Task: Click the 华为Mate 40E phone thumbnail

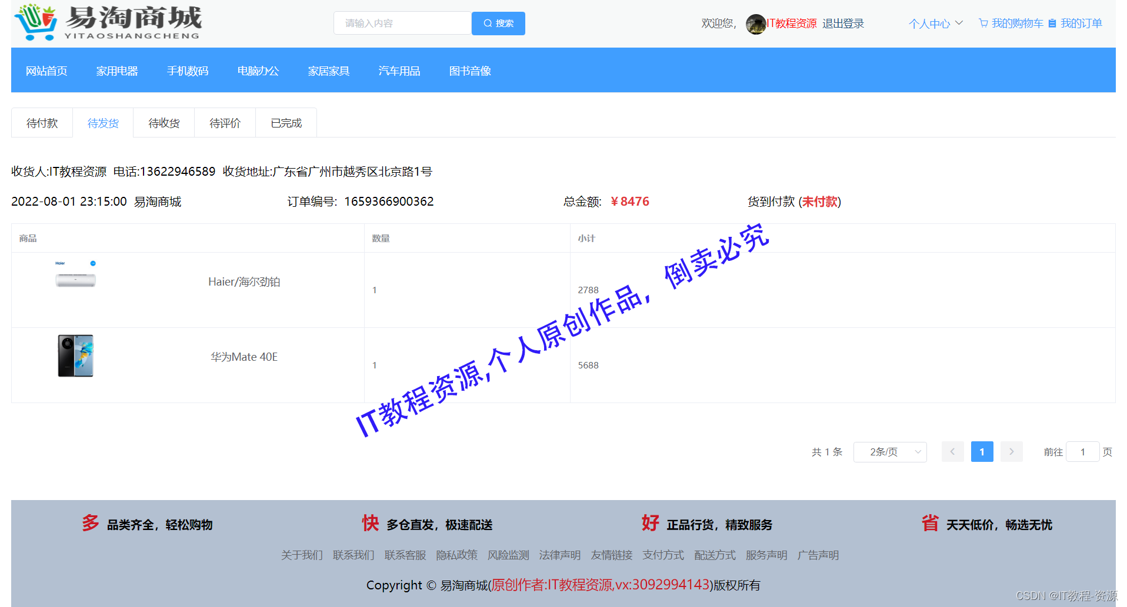Action: (75, 356)
